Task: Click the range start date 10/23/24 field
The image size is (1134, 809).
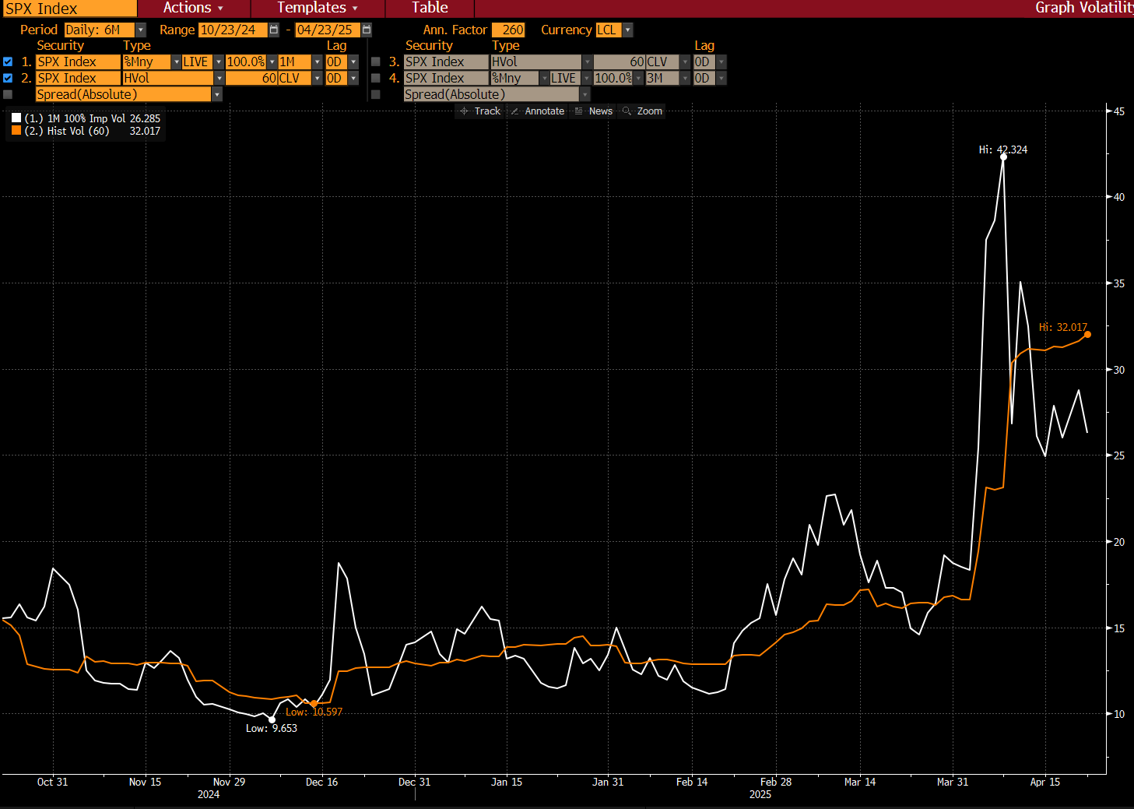Action: (233, 30)
